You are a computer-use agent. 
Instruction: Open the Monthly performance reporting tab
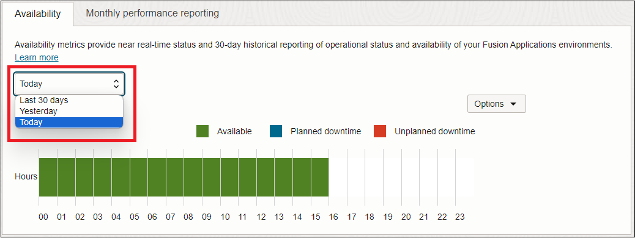point(152,13)
